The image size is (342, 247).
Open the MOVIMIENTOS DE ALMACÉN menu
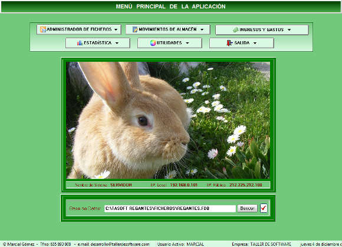[x=168, y=29]
